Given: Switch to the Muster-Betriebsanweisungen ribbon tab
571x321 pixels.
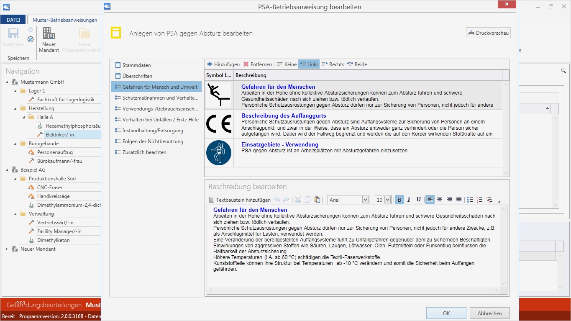Looking at the screenshot, I should [65, 20].
